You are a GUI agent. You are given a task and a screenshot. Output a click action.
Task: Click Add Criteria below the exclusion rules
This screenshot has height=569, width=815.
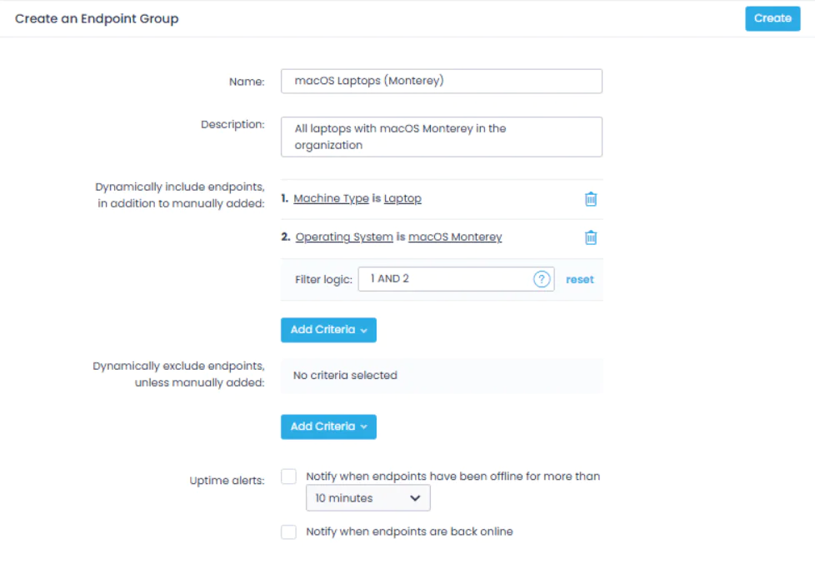328,427
